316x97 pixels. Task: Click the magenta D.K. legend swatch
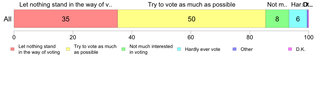pyautogui.click(x=290, y=49)
